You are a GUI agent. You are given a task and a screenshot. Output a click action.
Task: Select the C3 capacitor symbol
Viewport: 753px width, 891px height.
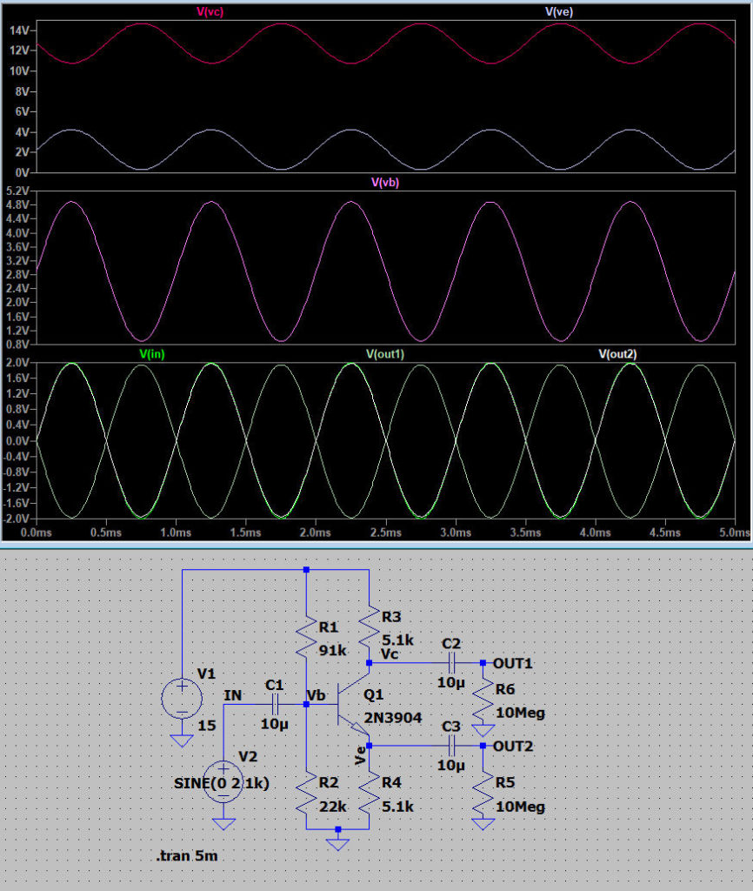coord(451,746)
